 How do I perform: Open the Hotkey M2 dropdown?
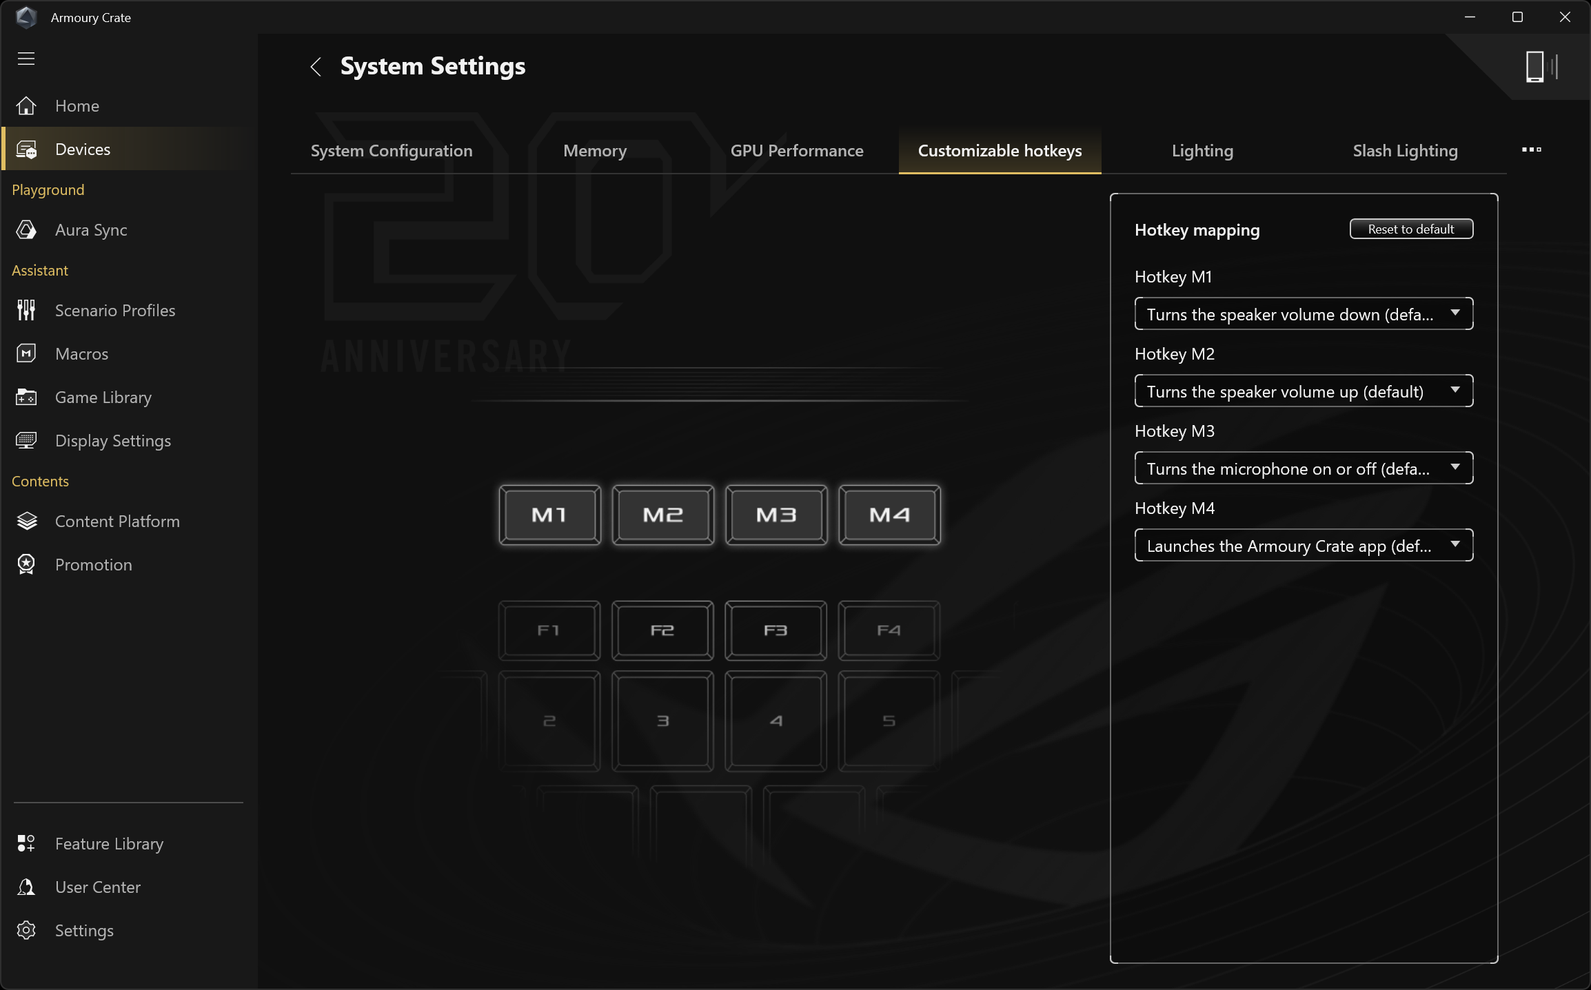click(x=1304, y=391)
